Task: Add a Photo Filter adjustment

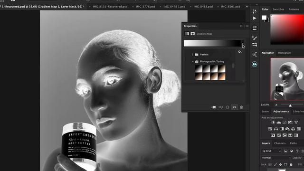Action: [x=287, y=129]
